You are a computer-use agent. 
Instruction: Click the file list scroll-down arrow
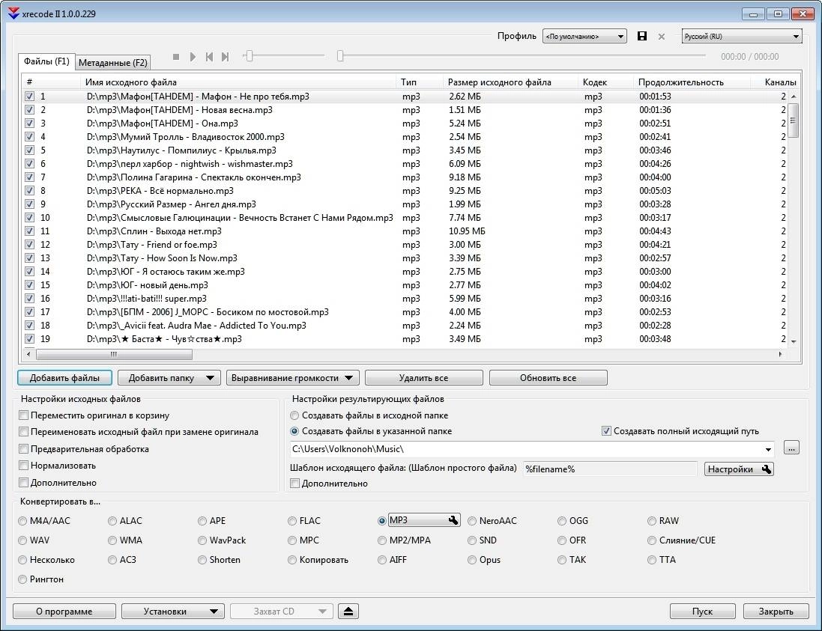point(794,342)
